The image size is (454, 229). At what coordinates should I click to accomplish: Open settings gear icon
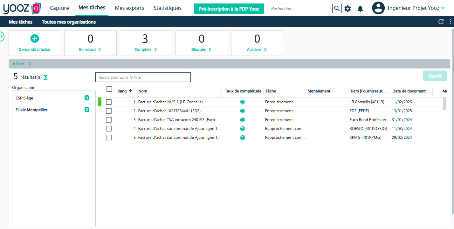347,9
